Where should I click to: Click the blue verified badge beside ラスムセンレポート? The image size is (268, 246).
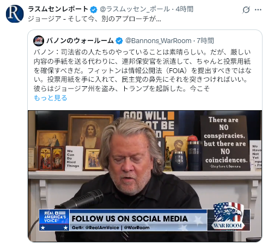point(94,9)
